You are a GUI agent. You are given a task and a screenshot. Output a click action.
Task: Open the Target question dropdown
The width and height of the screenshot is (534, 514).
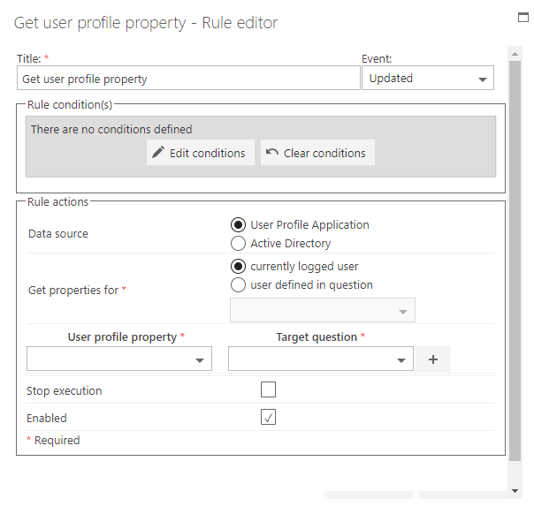pos(321,359)
